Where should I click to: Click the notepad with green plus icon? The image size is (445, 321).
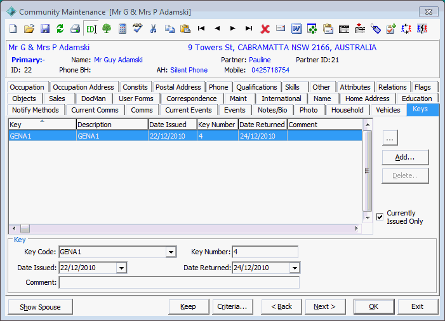(391, 29)
